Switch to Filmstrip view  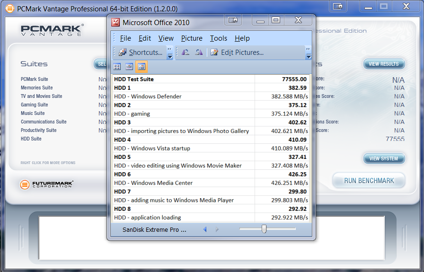129,67
